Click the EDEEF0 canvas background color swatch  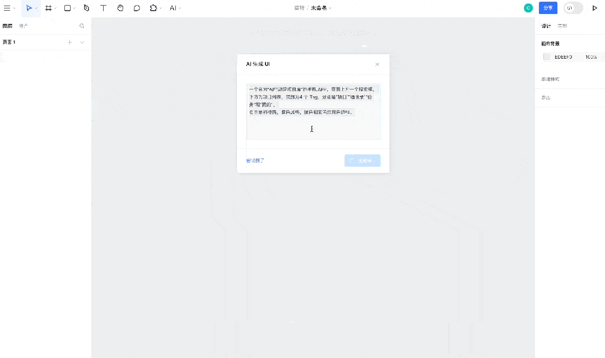click(546, 56)
